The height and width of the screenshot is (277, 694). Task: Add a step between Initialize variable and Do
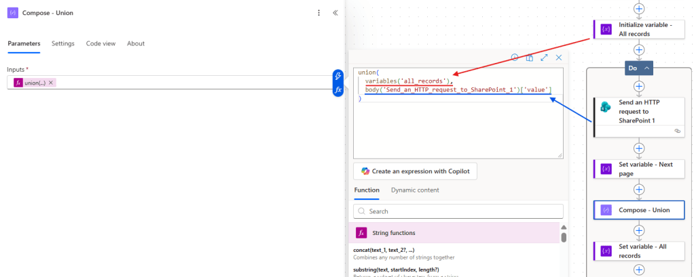(x=639, y=49)
